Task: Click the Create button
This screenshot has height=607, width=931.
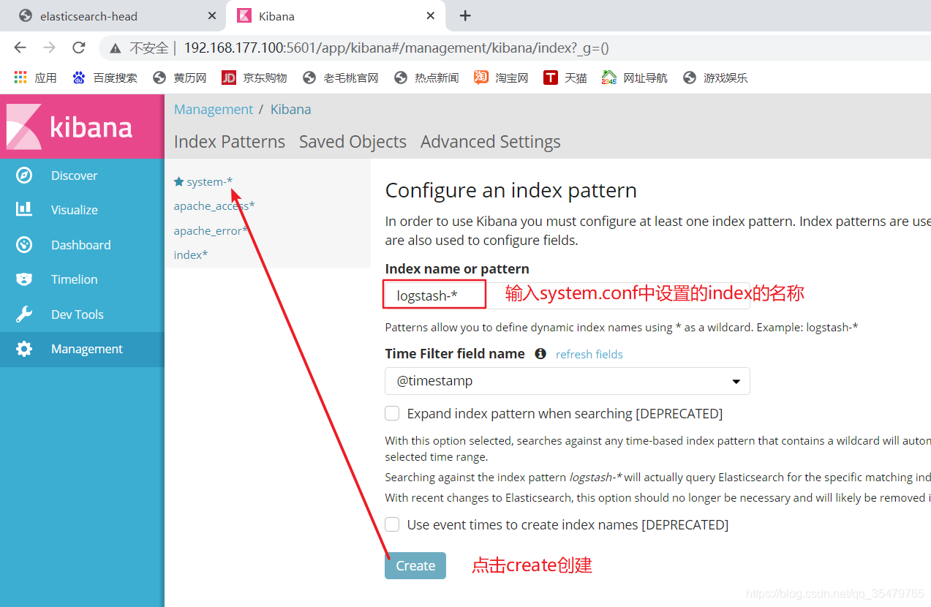Action: (415, 565)
